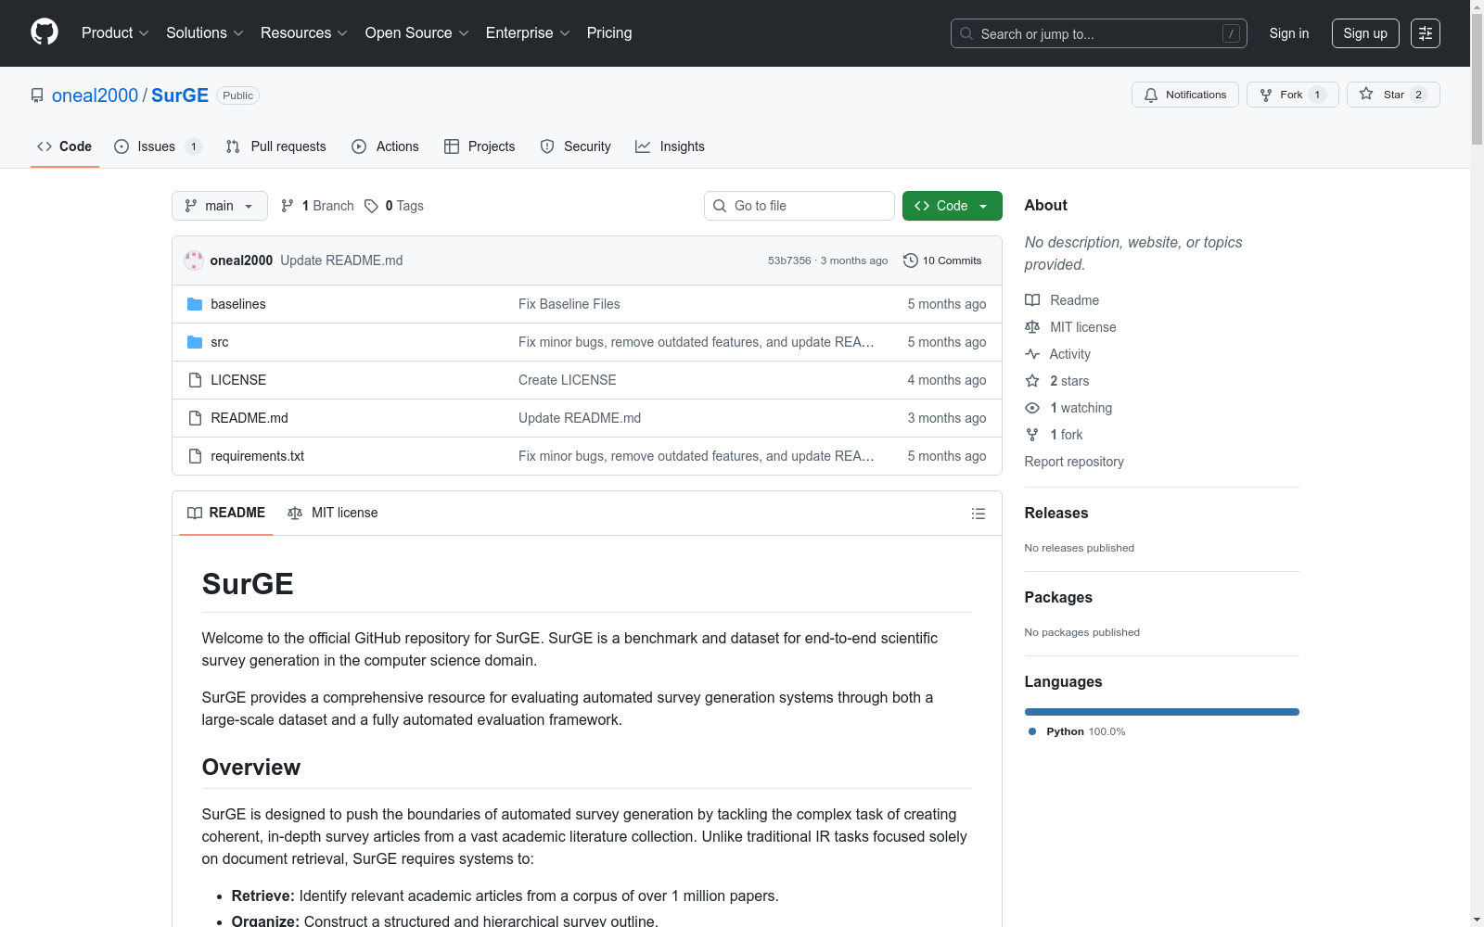Open the Python 100.0% language link
The width and height of the screenshot is (1484, 927).
point(1077,731)
